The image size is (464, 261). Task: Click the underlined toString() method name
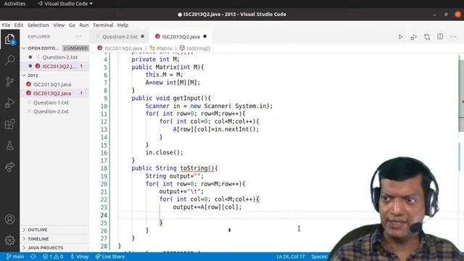pos(196,168)
